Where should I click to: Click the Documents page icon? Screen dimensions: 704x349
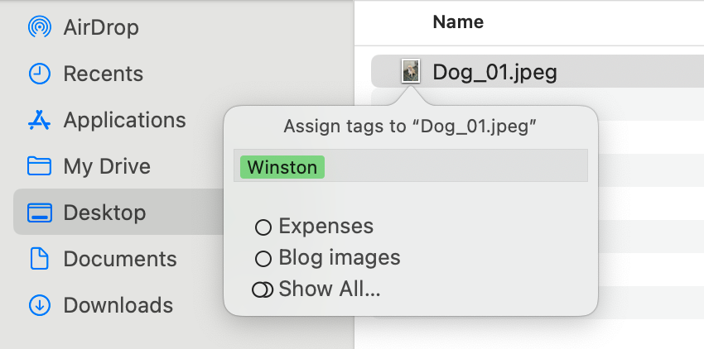click(x=40, y=258)
